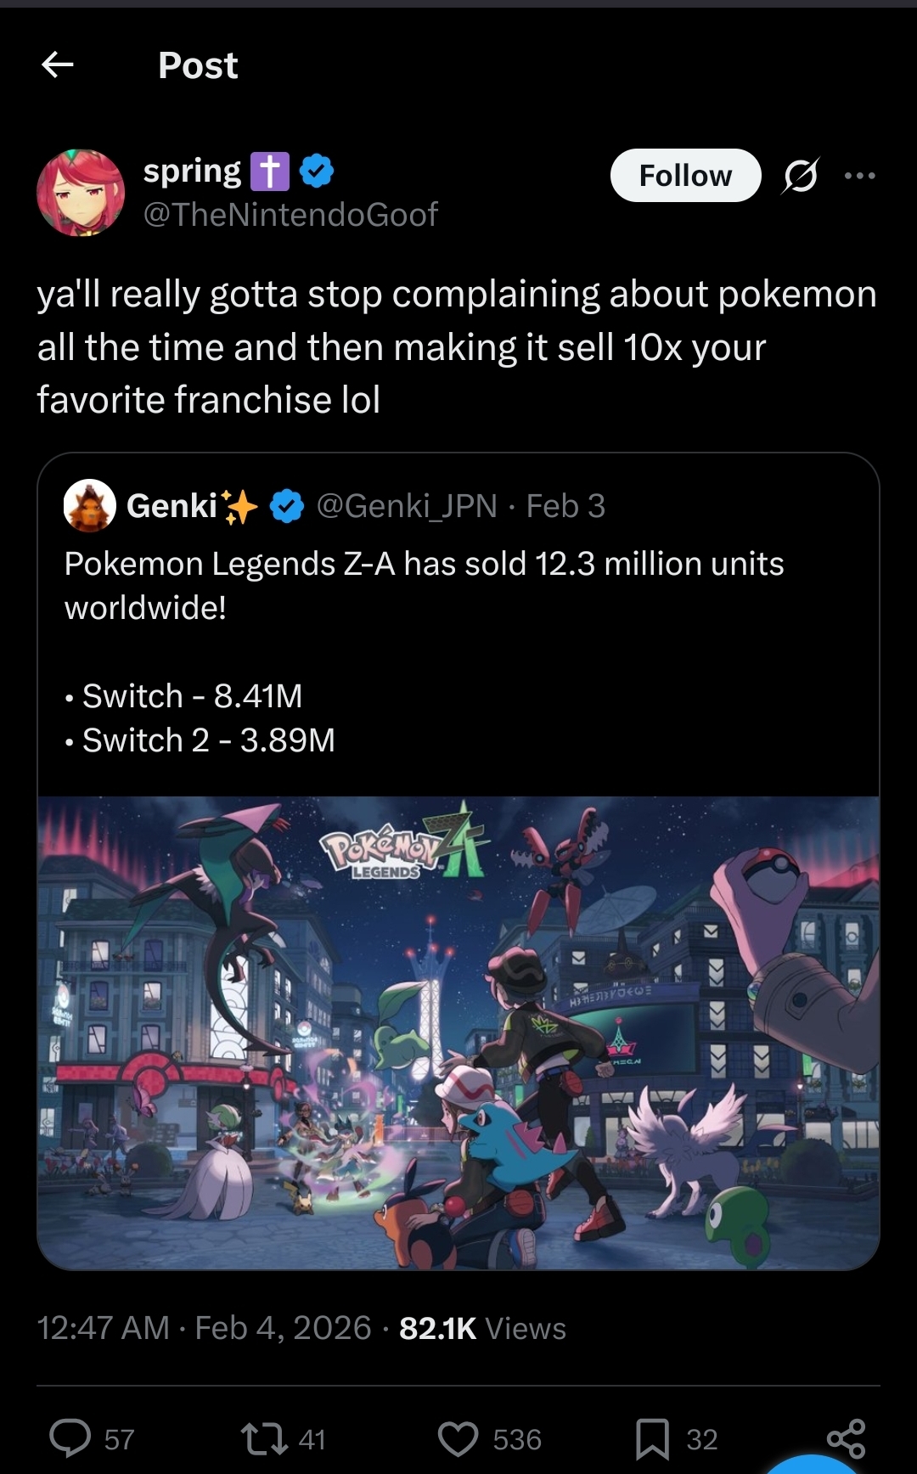Like the post with the heart
This screenshot has width=917, height=1474.
click(458, 1438)
